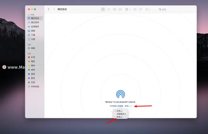
Task: Click the blue AirDrop radar icon
Action: [120, 94]
